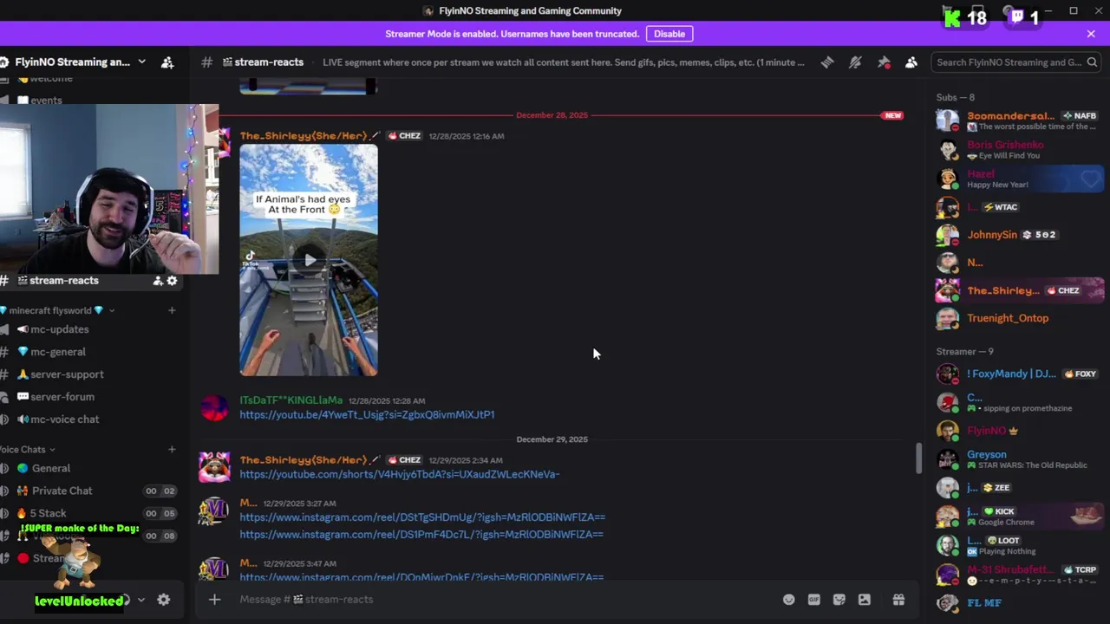Click CHEZ tag on the 12/29 message

pyautogui.click(x=405, y=460)
